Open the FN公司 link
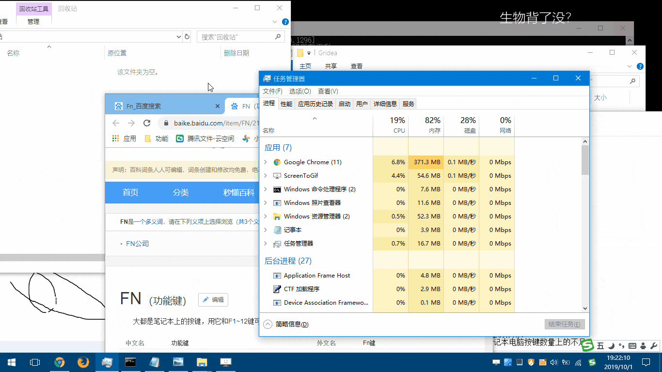 click(x=137, y=244)
